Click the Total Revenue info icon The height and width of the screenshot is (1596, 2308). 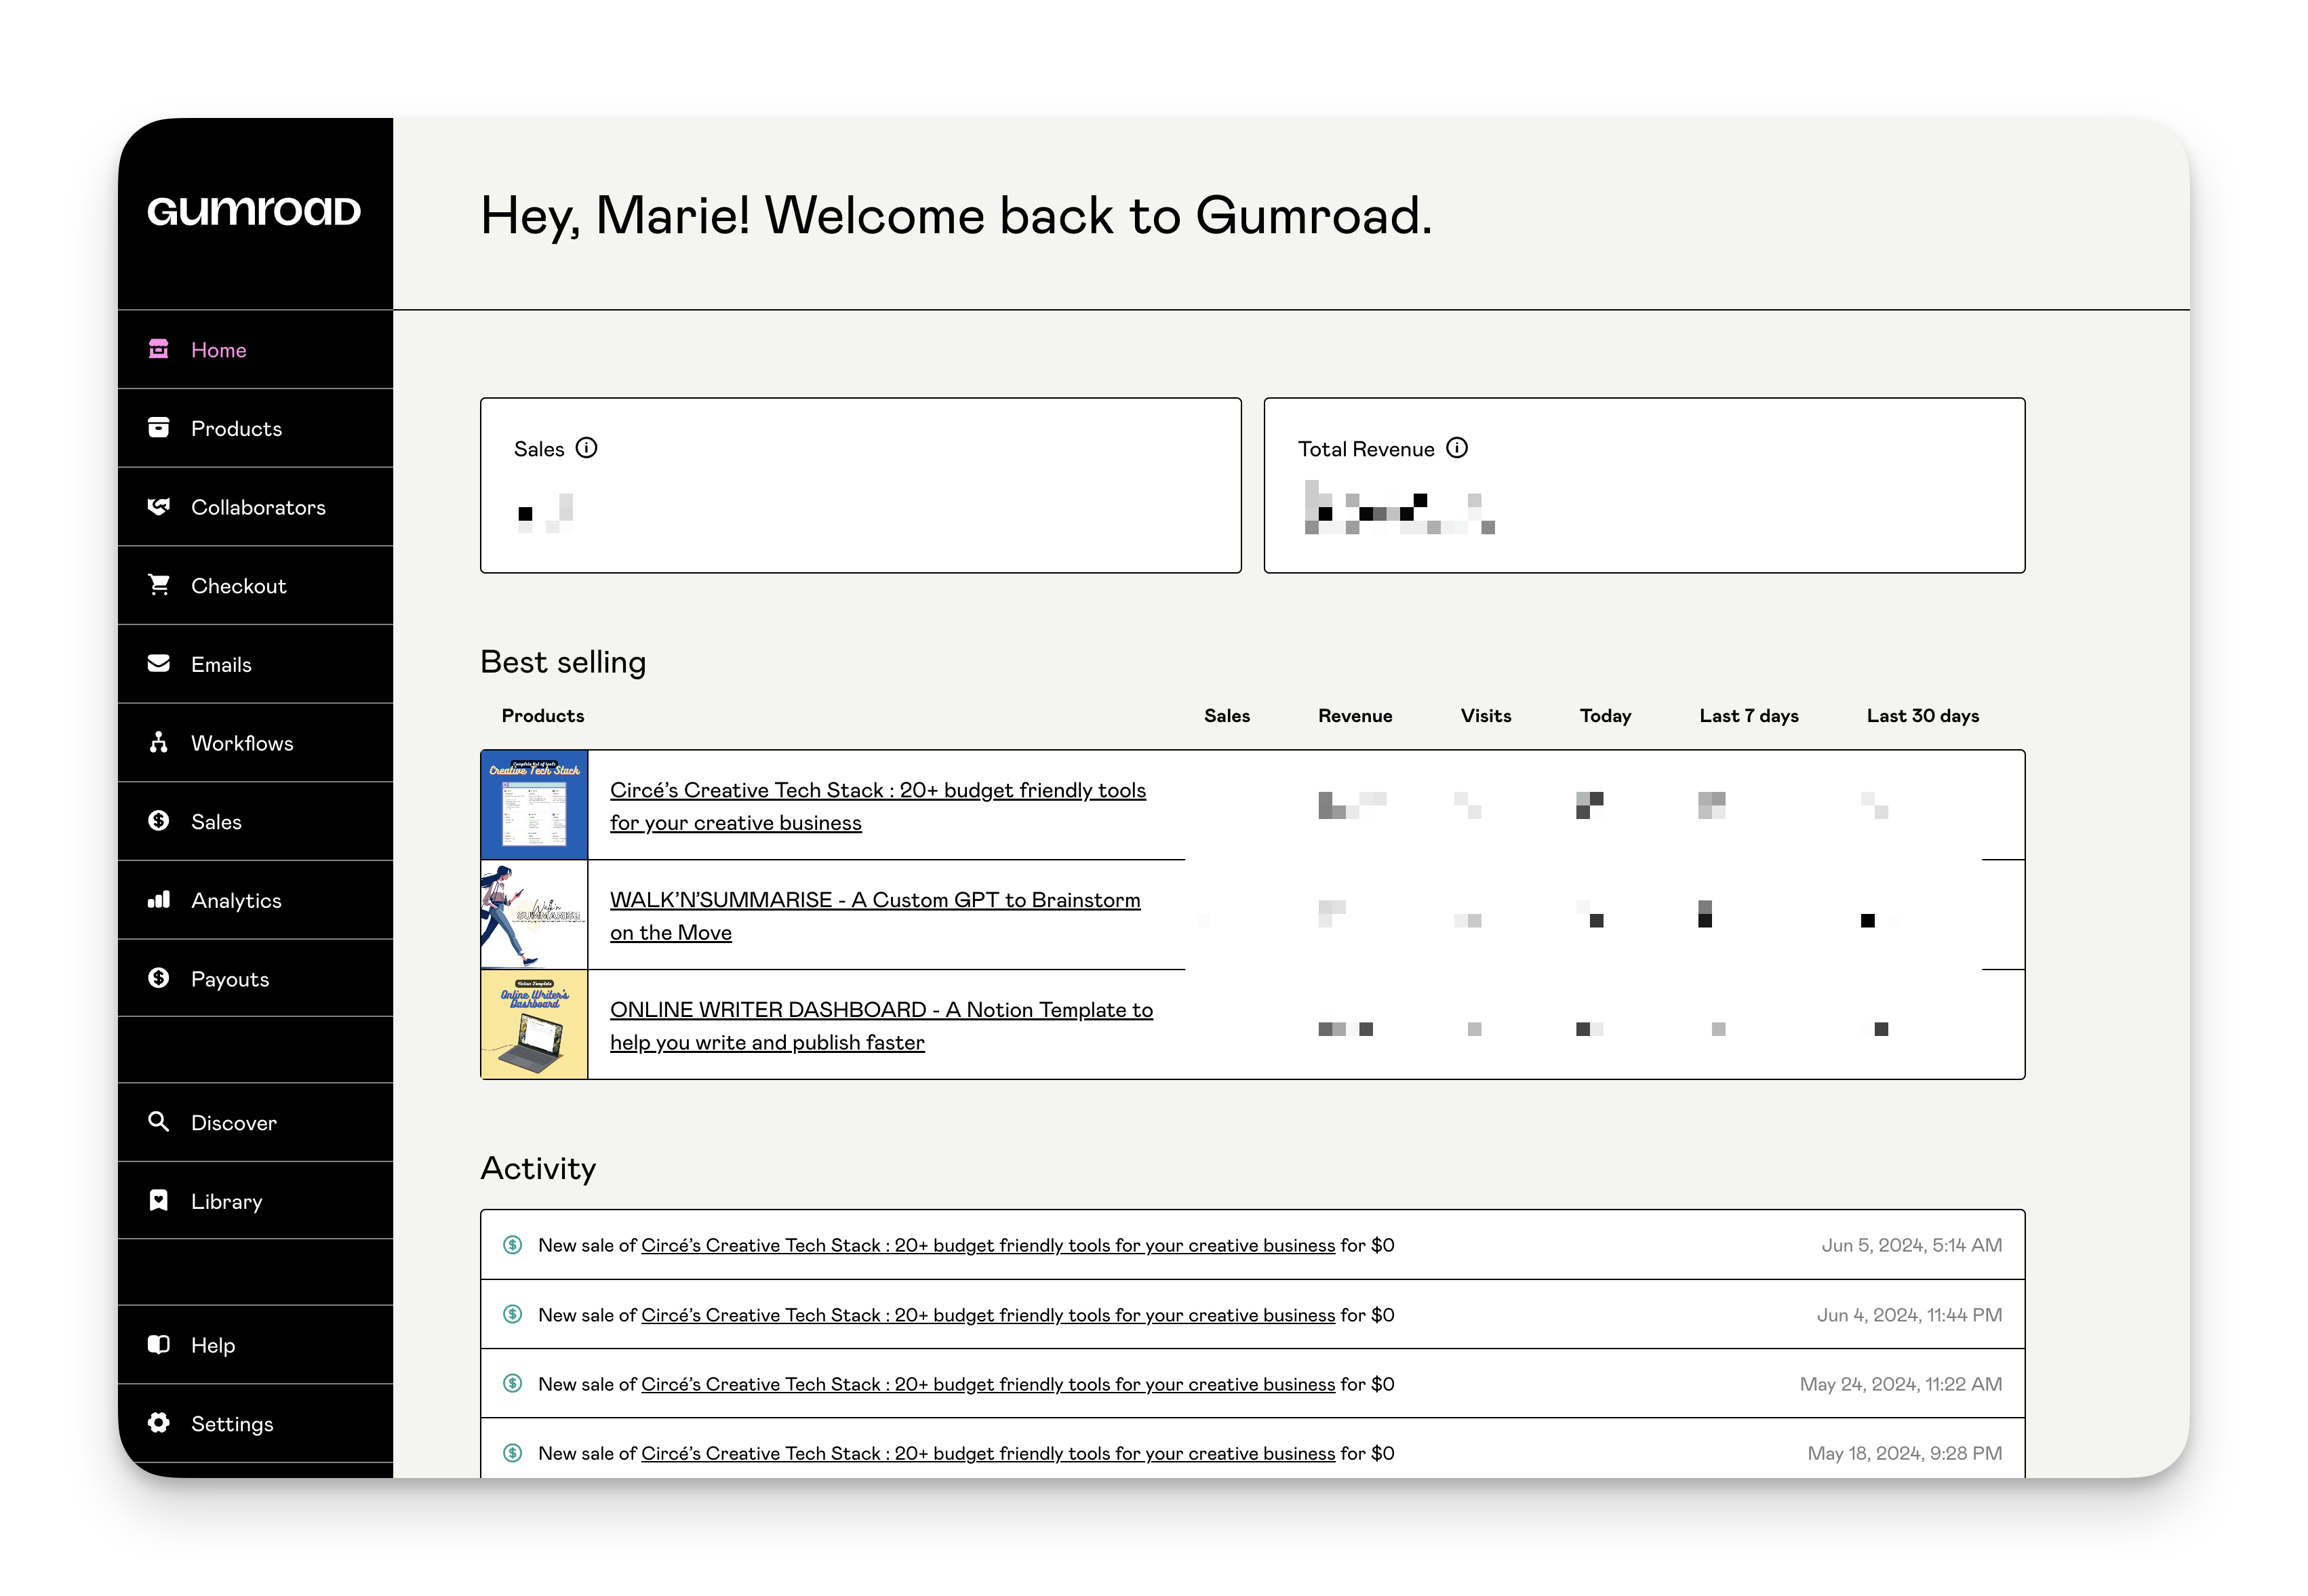(1457, 448)
